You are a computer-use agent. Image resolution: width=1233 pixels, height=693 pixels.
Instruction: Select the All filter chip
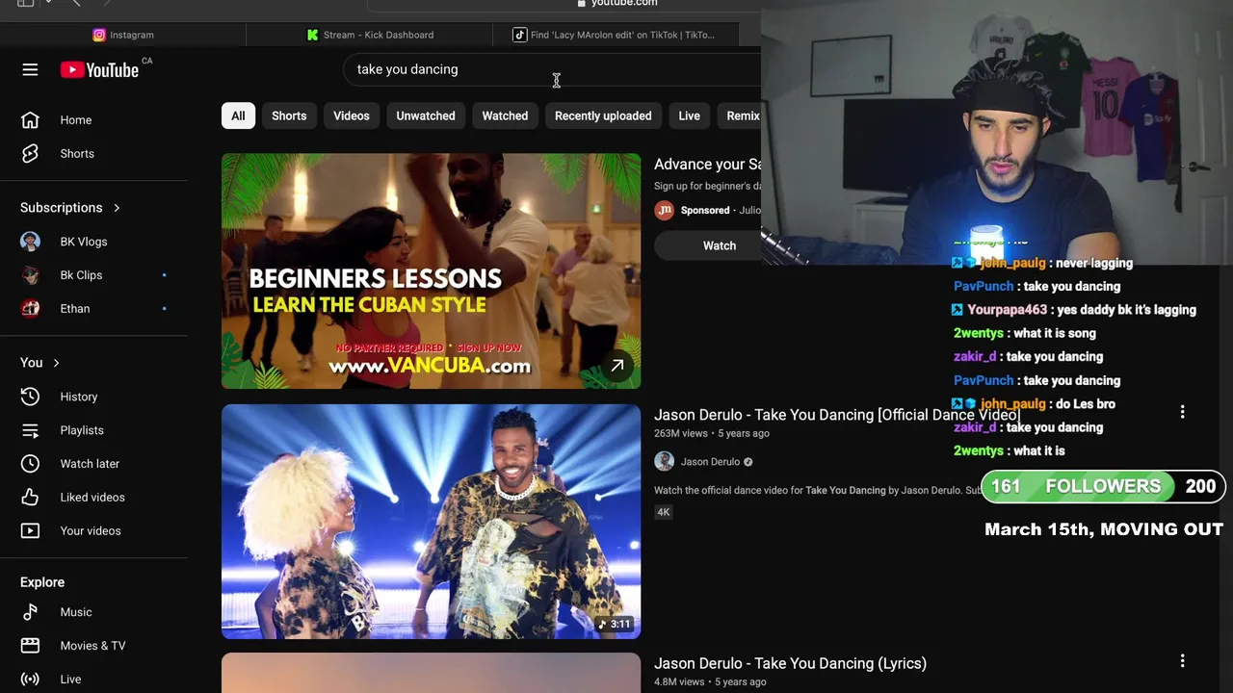pos(238,115)
